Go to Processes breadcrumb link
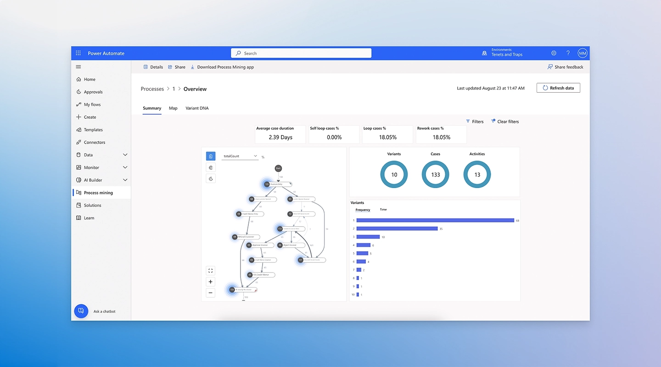661x367 pixels. (x=152, y=89)
